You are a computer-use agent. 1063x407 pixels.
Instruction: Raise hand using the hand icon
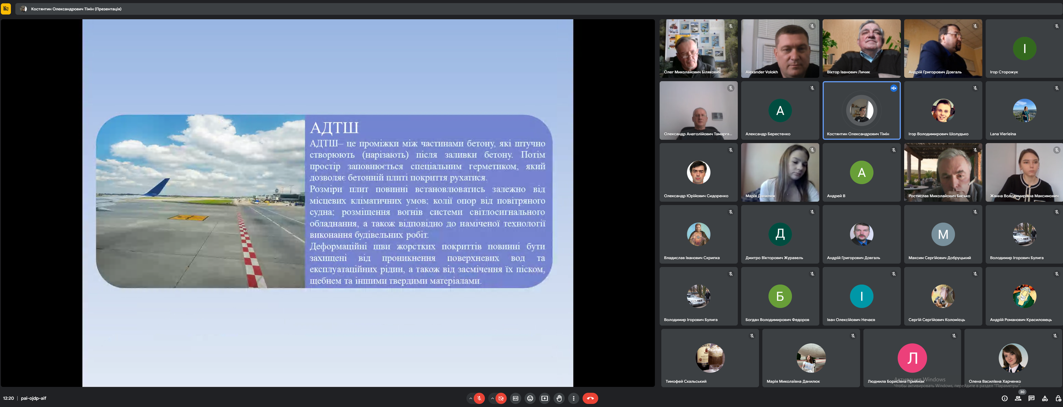tap(559, 398)
